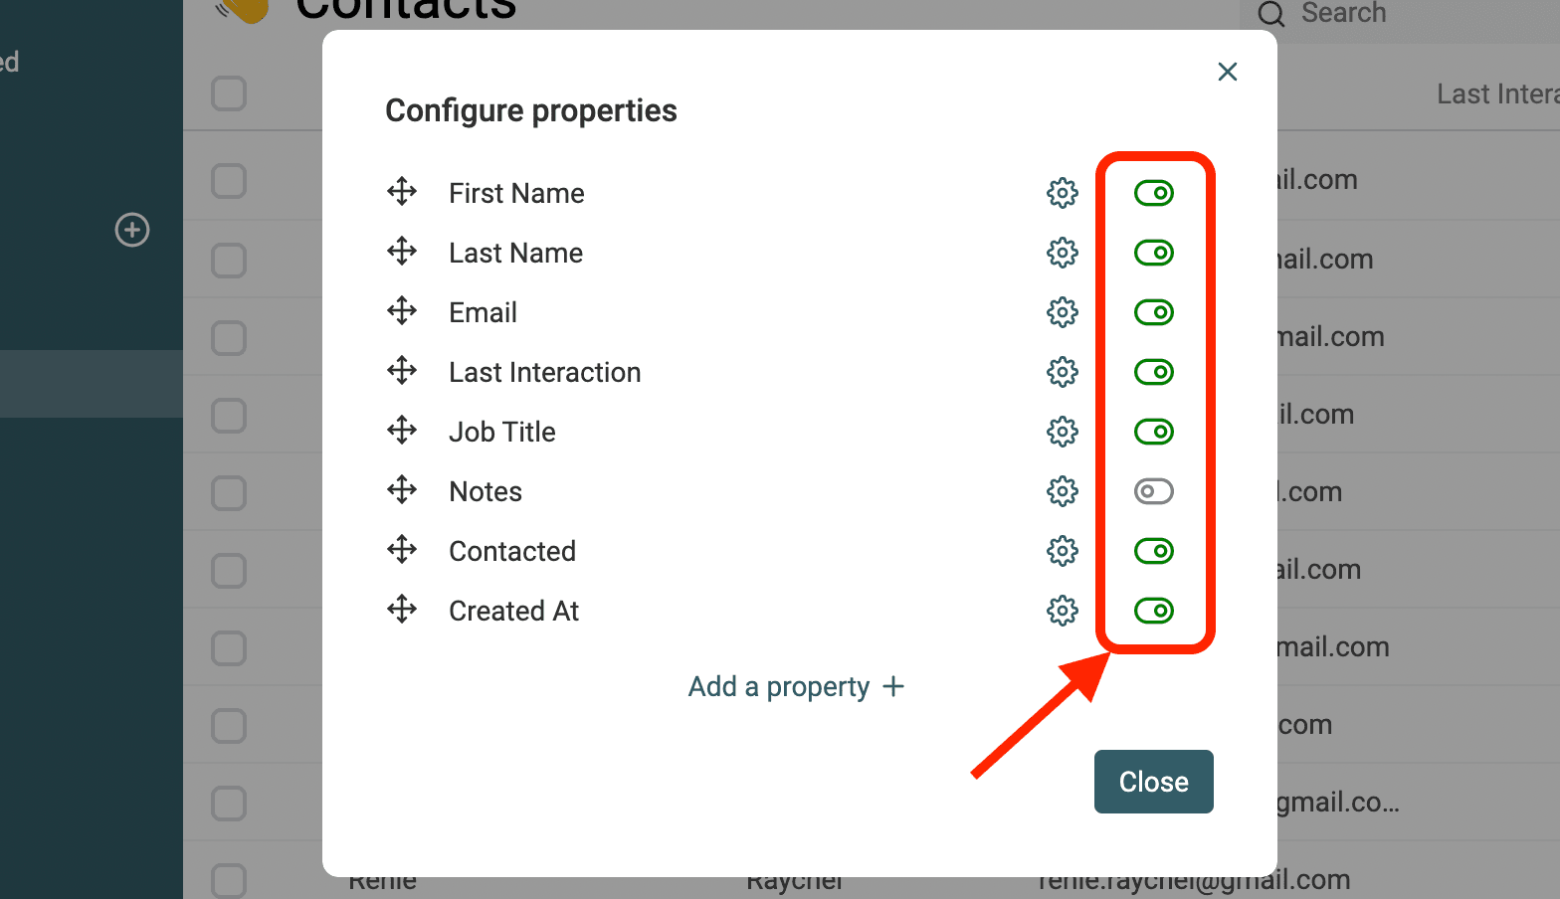Enable the Notes visibility toggle
Viewport: 1560px width, 899px height.
coord(1153,491)
